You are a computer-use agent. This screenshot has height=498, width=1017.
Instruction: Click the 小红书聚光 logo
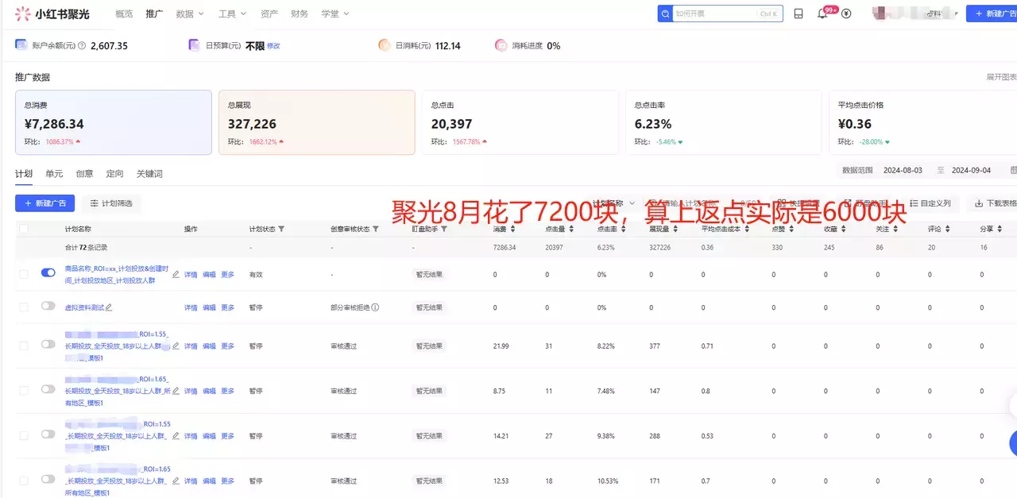(x=51, y=13)
